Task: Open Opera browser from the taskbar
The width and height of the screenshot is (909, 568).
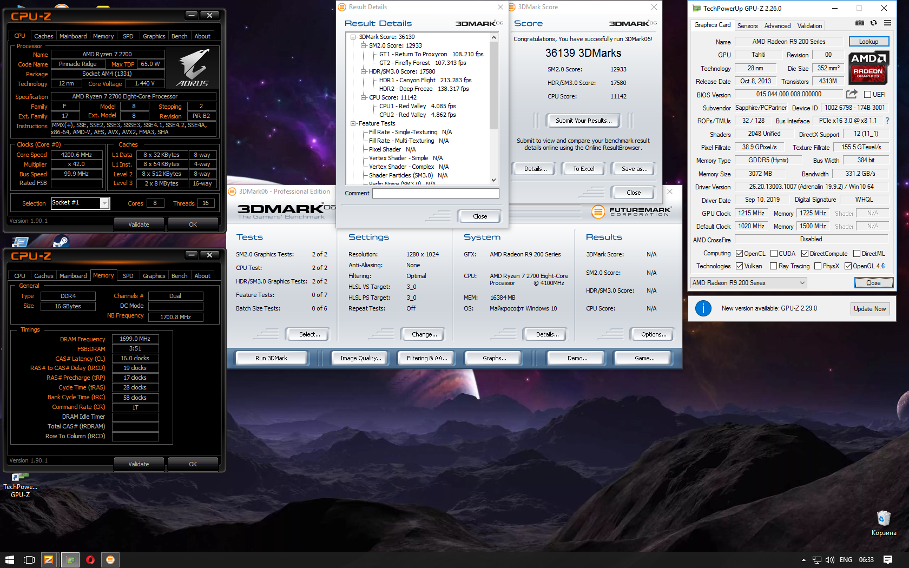Action: pyautogui.click(x=90, y=560)
